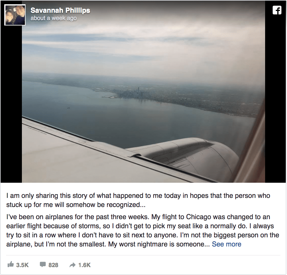Open the airplane window photo
This screenshot has width=287, height=275.
[x=143, y=92]
